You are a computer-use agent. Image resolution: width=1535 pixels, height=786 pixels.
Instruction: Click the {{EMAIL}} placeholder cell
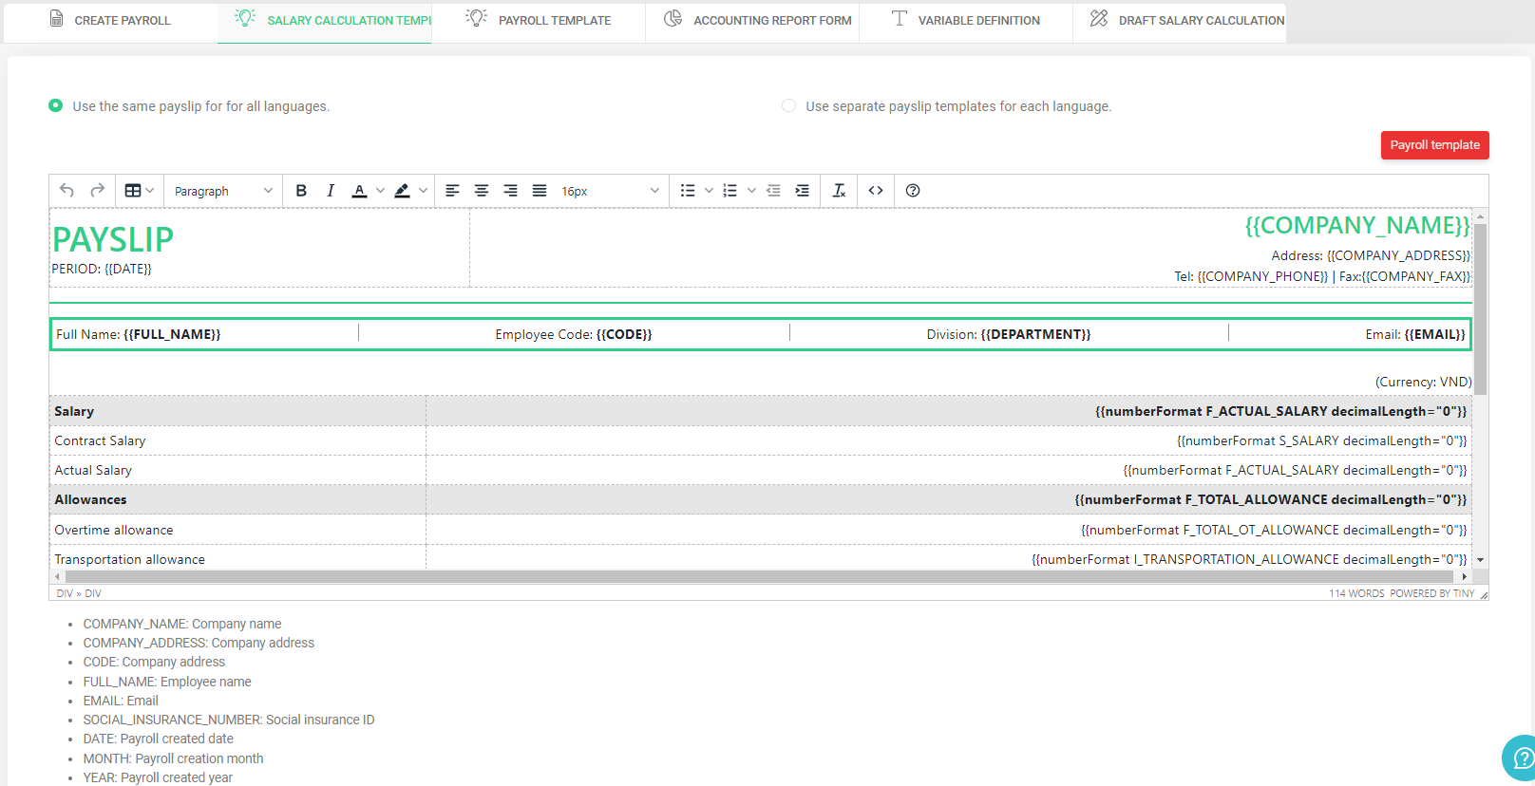point(1434,334)
